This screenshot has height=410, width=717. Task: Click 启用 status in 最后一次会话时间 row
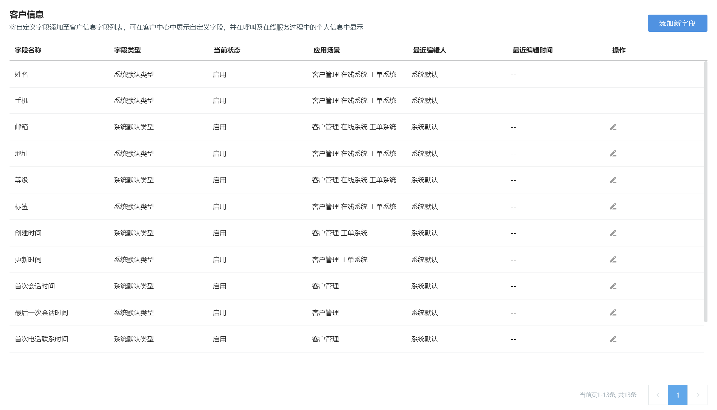click(x=219, y=313)
